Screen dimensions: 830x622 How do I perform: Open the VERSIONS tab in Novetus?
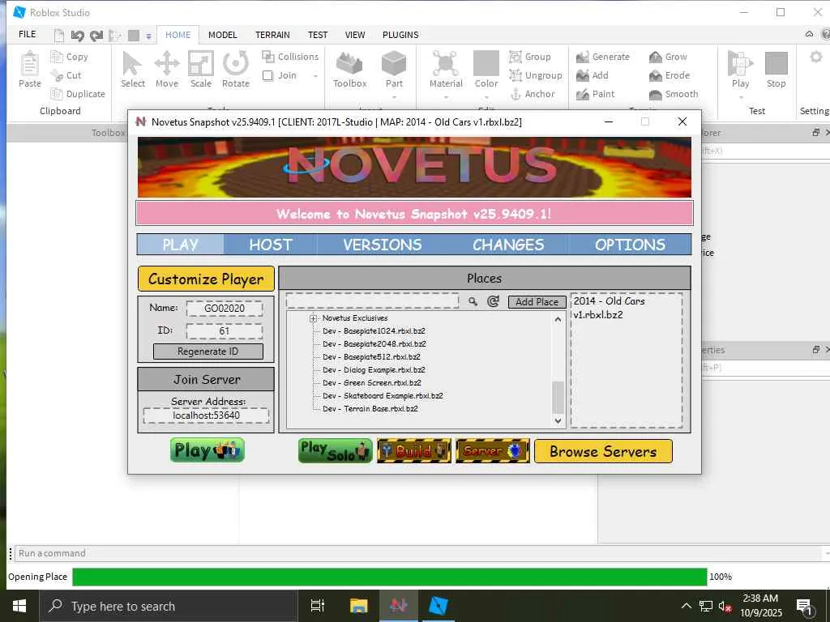(x=383, y=245)
